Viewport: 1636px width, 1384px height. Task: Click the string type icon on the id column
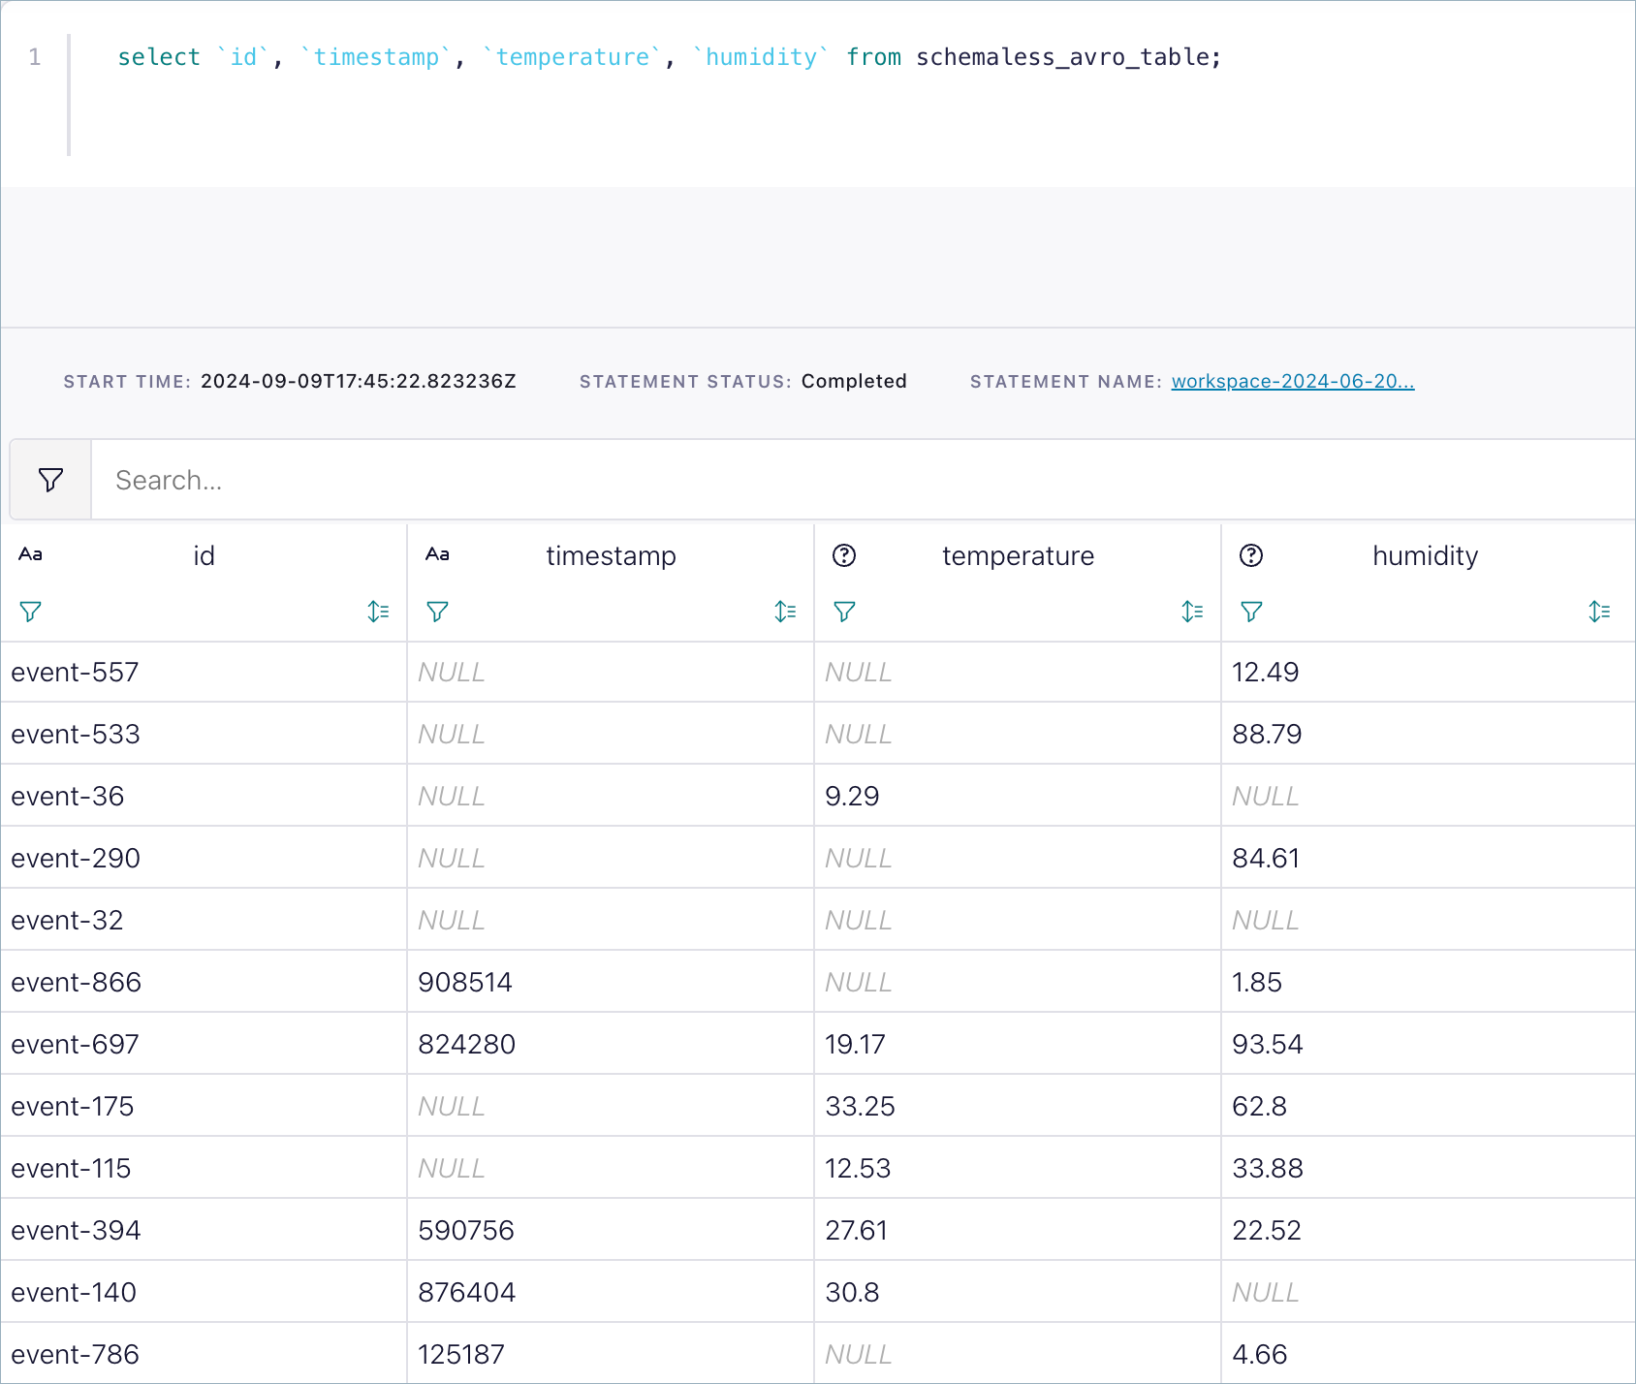pos(31,554)
